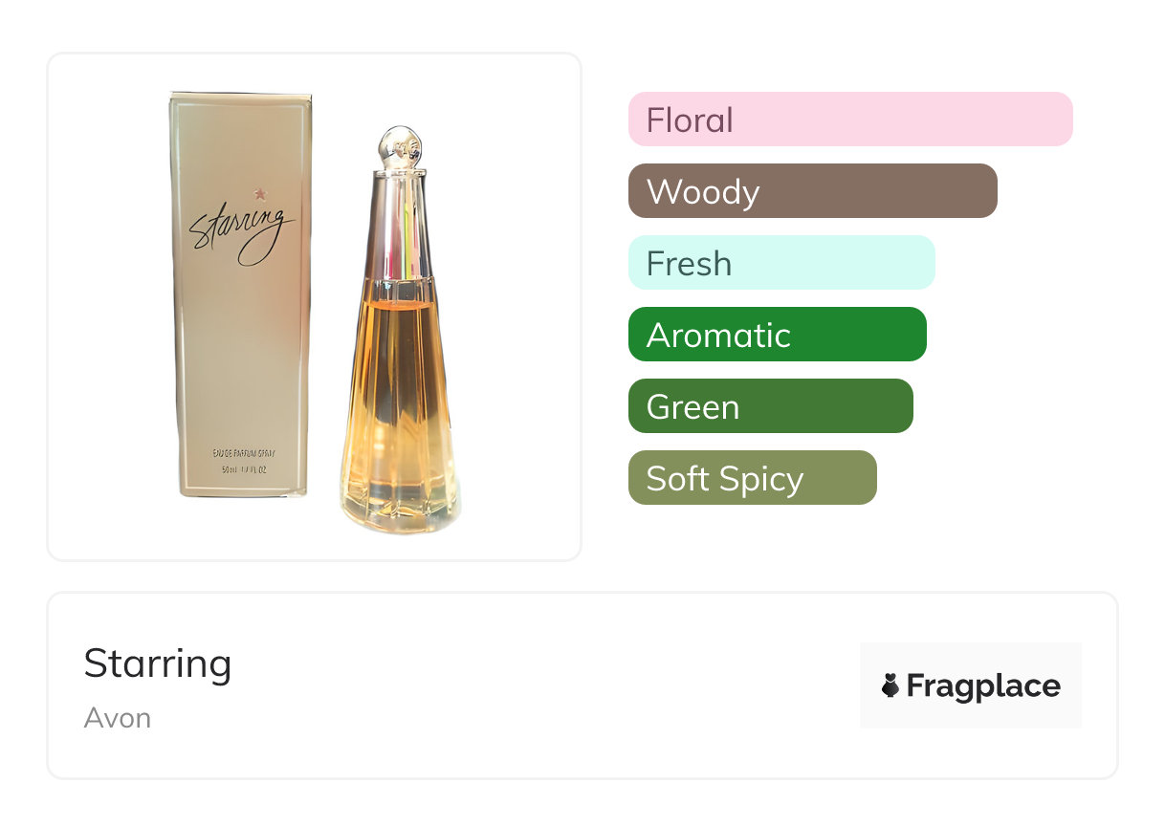Click the Fragplace wordmark text
The height and width of the screenshot is (826, 1165).
click(x=982, y=685)
